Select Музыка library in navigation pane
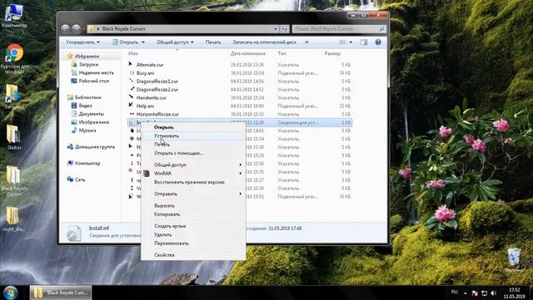This screenshot has height=300, width=533. click(x=87, y=130)
